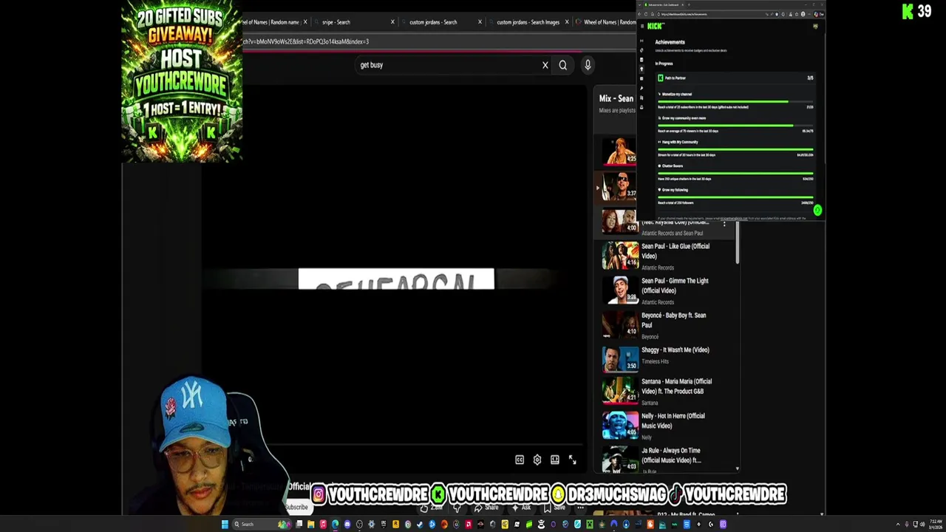
Task: Use the playlist panel scrollbar
Action: tap(737, 244)
